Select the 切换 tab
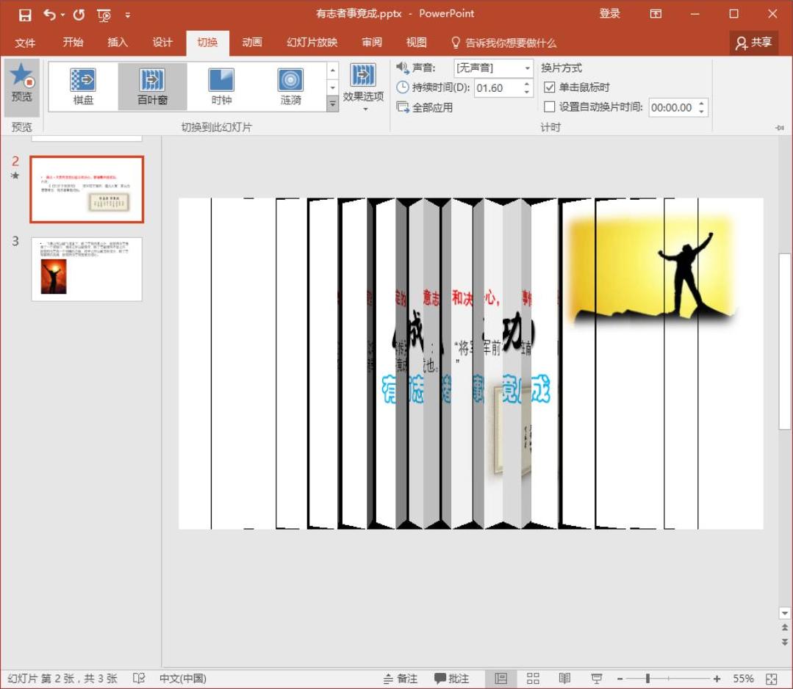Image resolution: width=793 pixels, height=689 pixels. pos(207,43)
